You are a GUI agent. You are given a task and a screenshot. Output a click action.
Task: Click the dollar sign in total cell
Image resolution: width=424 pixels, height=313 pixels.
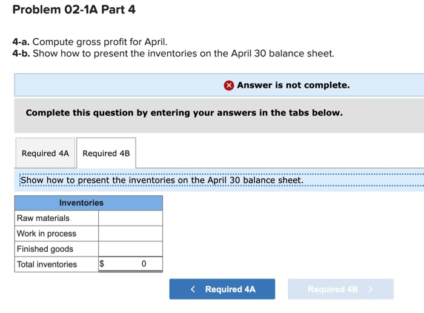(102, 263)
